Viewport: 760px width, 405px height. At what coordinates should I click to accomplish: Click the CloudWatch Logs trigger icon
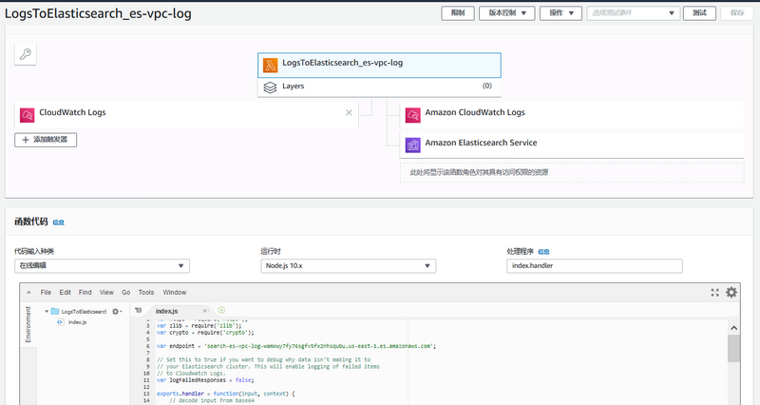(28, 115)
